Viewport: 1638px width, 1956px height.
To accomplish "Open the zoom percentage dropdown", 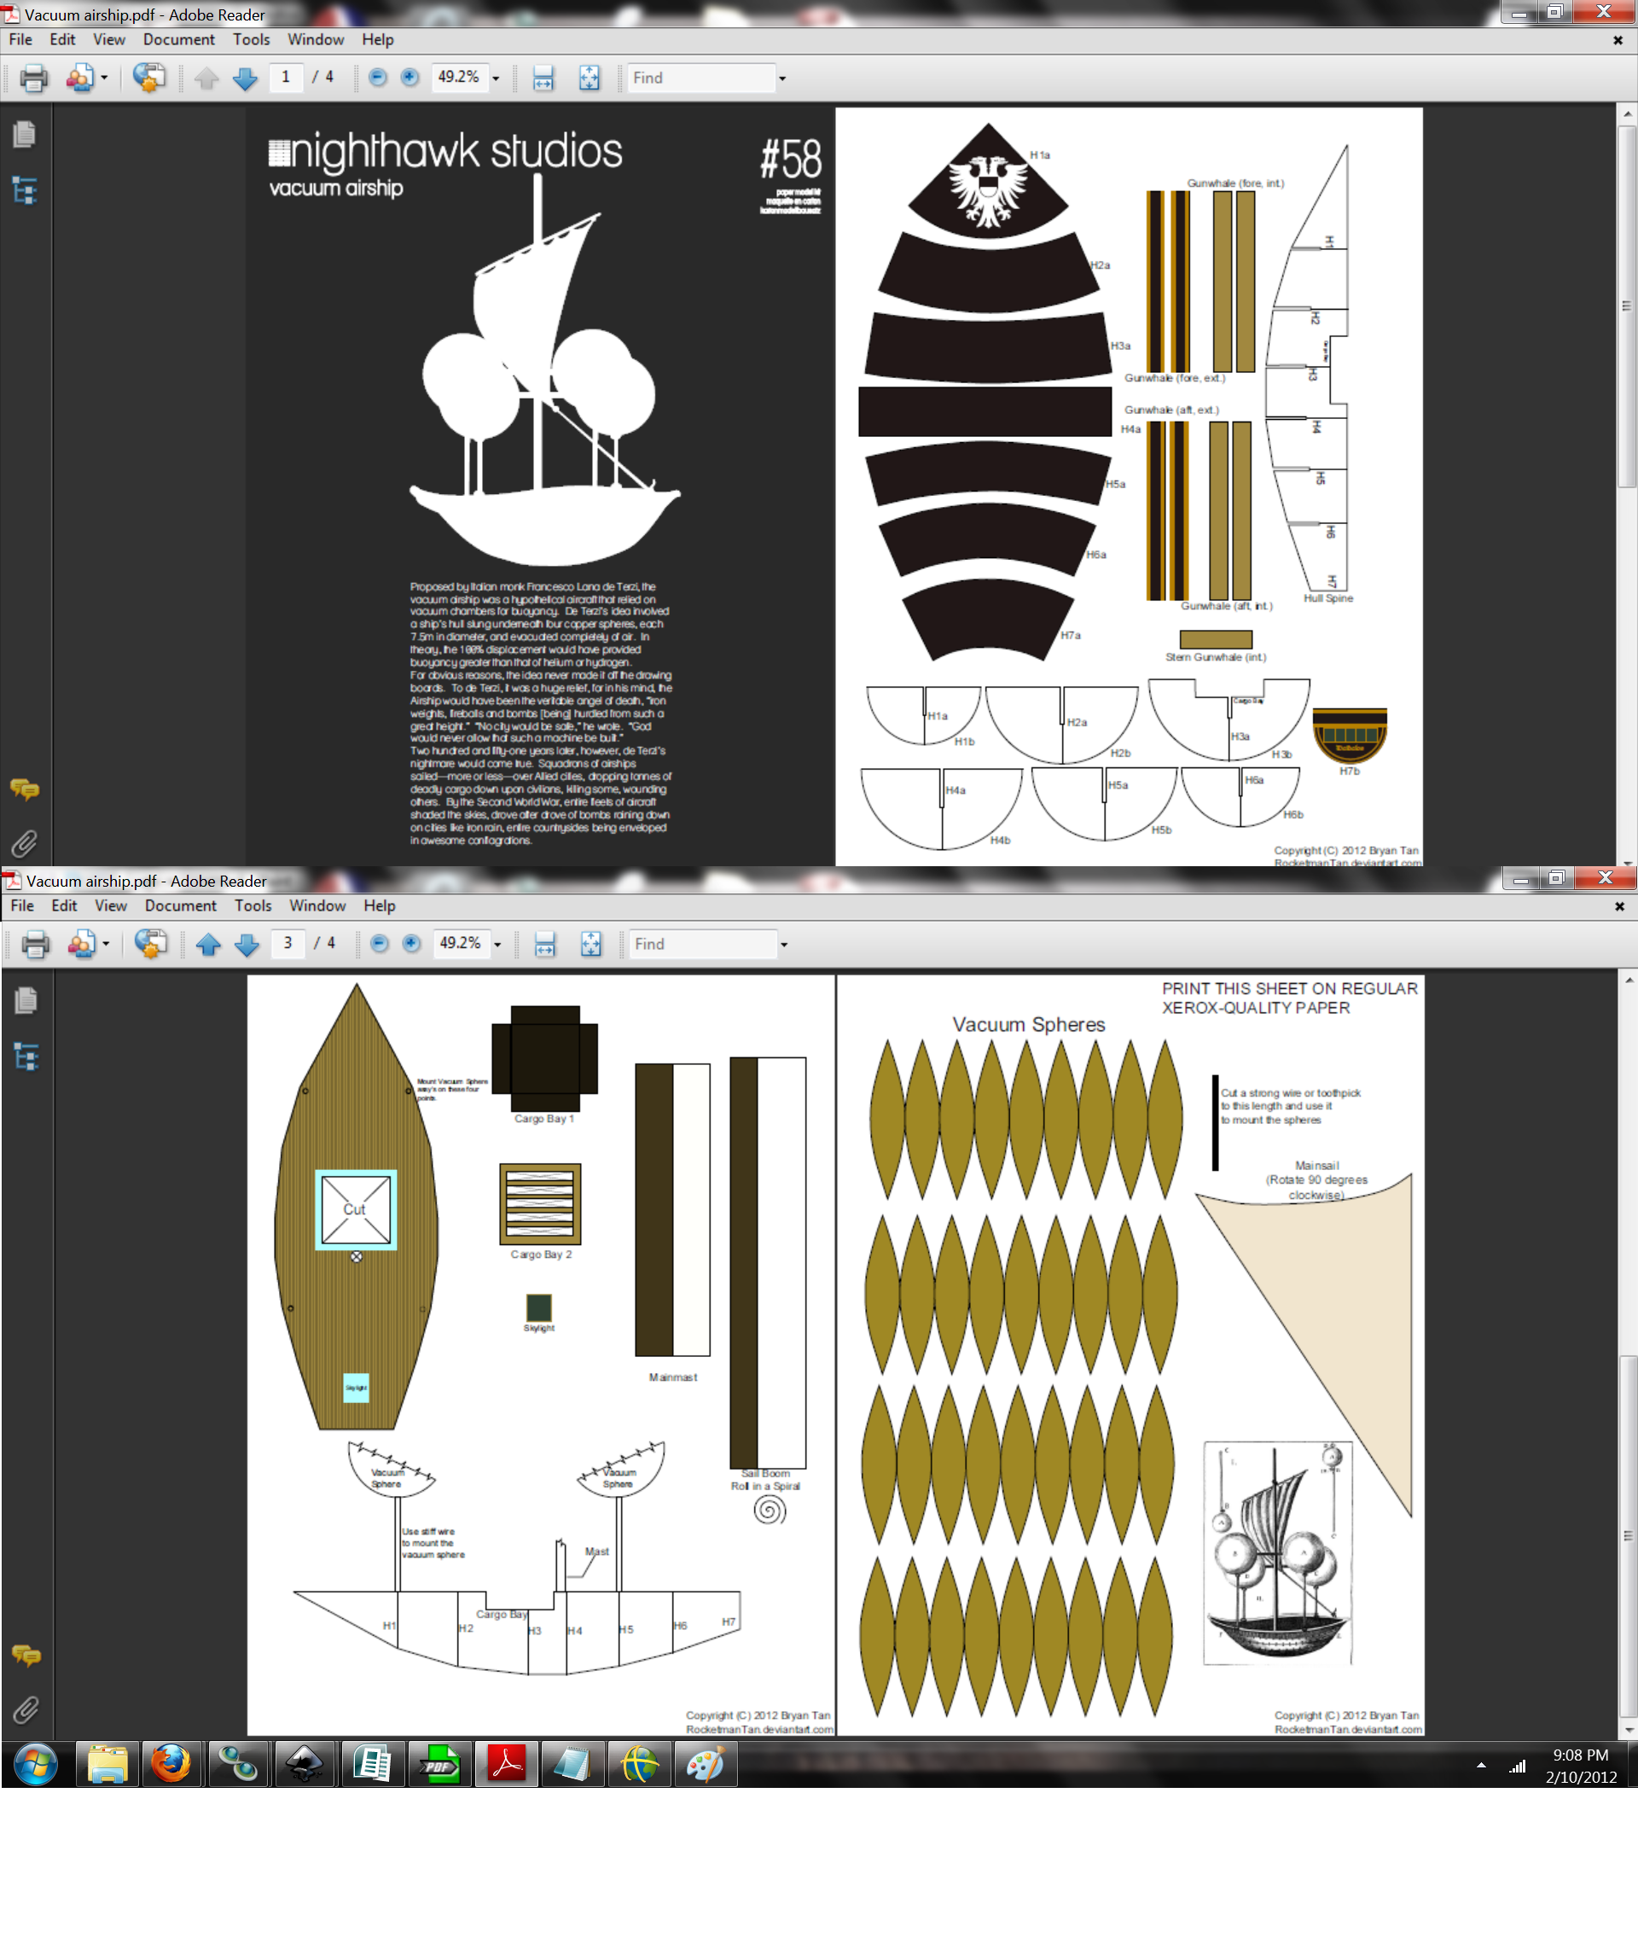I will (497, 79).
